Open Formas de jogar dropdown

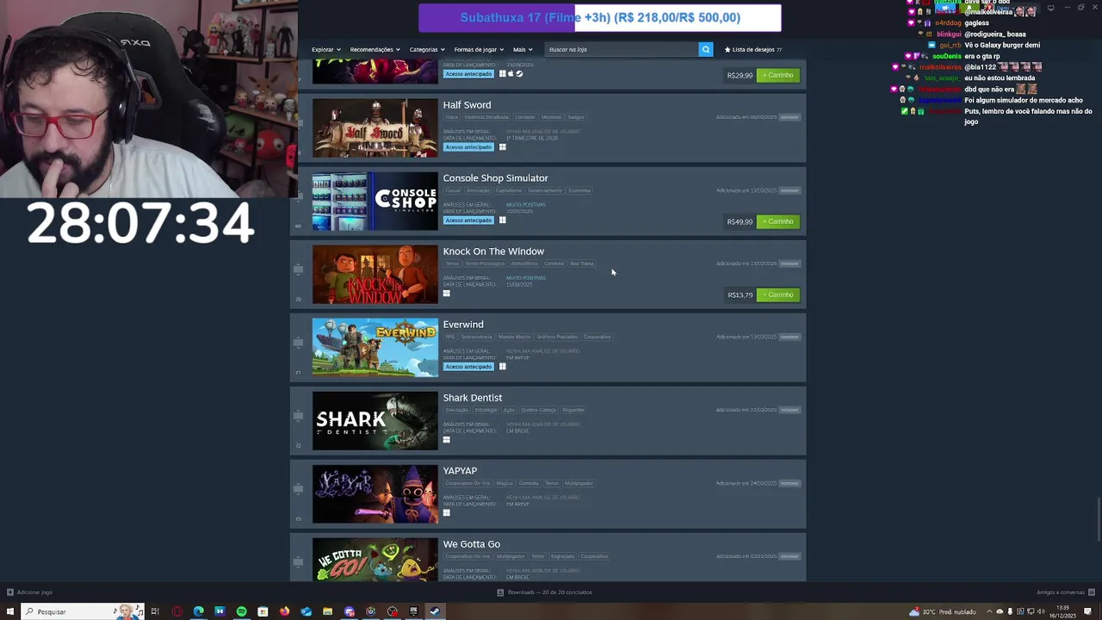[479, 49]
